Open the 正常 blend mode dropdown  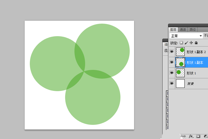tap(186, 36)
